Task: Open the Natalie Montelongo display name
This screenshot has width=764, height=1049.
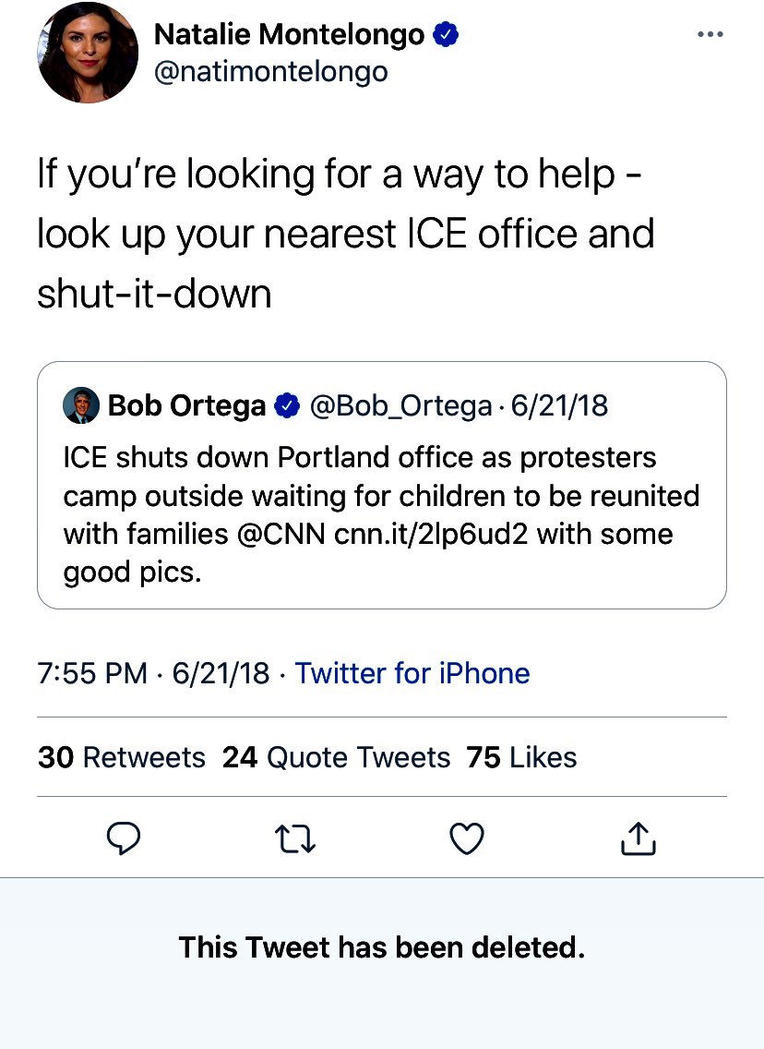Action: click(x=289, y=34)
